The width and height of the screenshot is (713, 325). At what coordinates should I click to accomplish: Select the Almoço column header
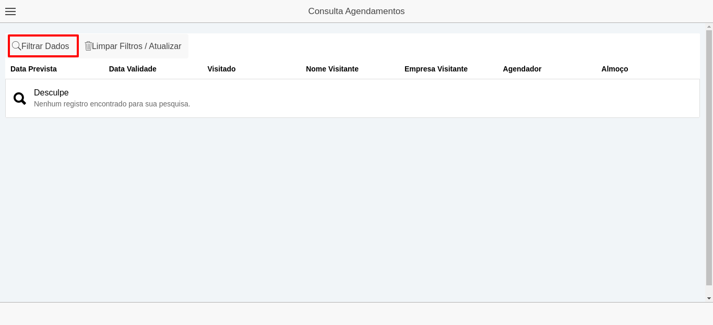click(x=614, y=69)
